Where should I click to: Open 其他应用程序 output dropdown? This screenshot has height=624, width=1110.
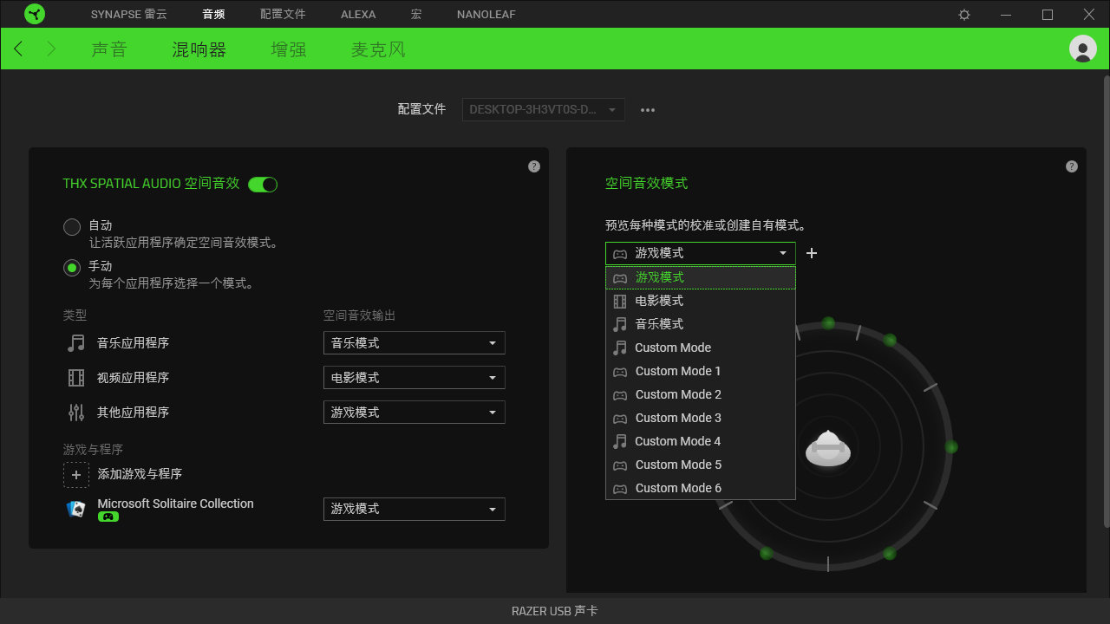(415, 413)
